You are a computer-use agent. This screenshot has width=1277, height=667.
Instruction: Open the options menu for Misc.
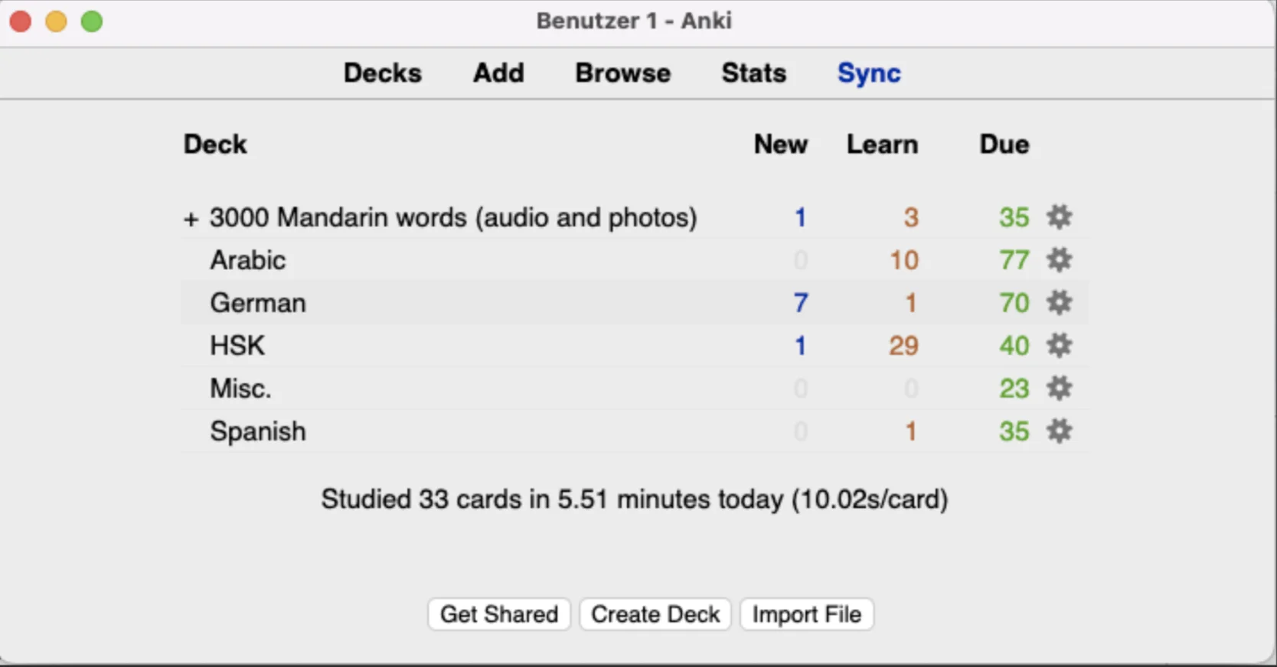pos(1059,389)
